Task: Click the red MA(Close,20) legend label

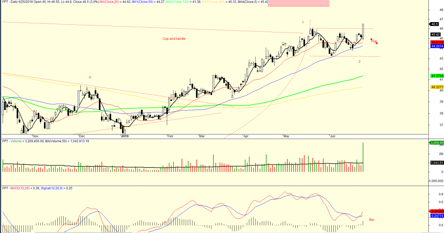Action: 146,2
